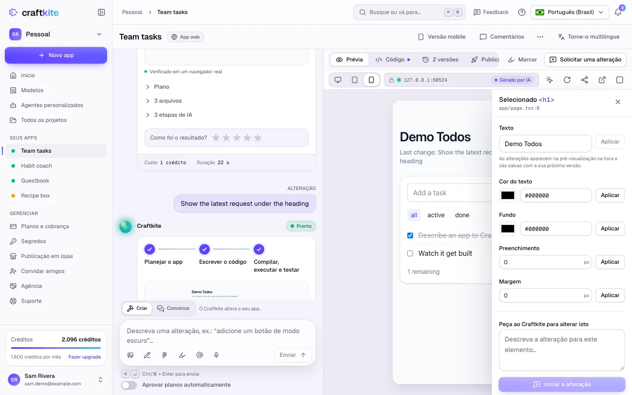Check the Watch it get built checkbox
This screenshot has height=395, width=632.
pyautogui.click(x=410, y=254)
